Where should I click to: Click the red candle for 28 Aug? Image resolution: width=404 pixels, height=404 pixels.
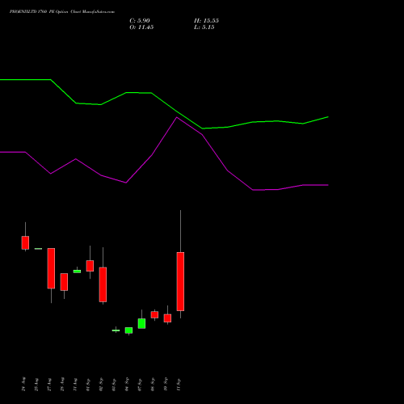(64, 282)
